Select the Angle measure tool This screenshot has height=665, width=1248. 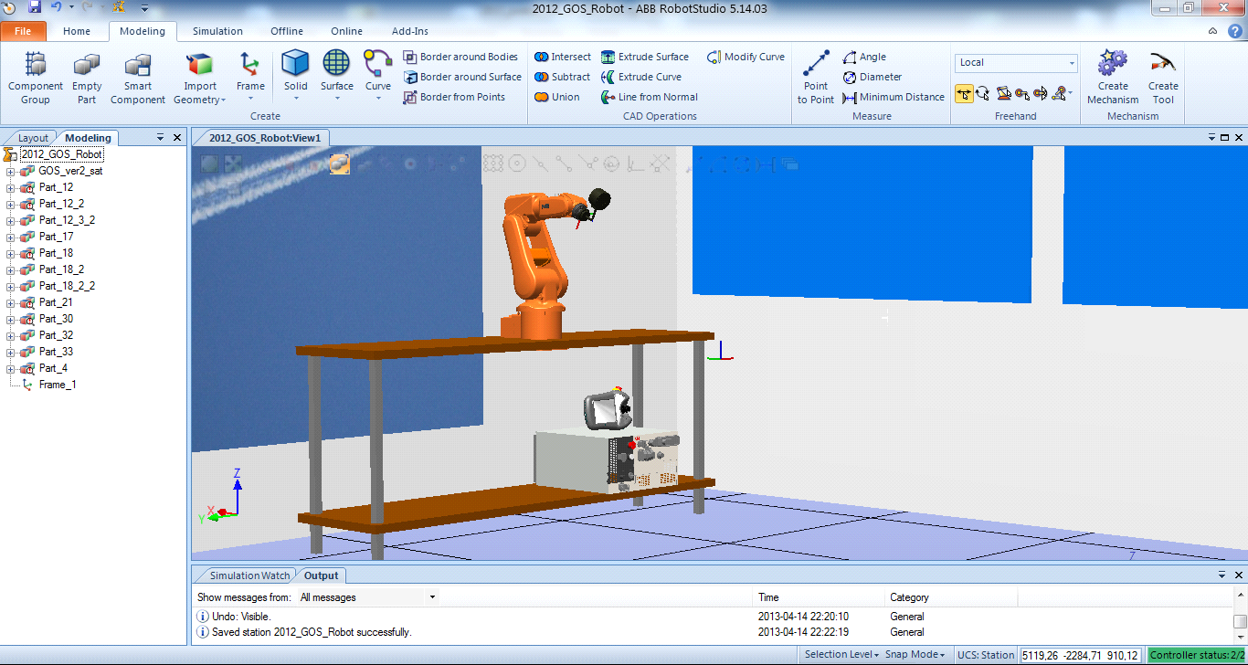pos(864,57)
